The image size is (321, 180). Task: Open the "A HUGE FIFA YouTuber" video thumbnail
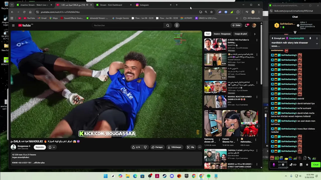(215, 44)
